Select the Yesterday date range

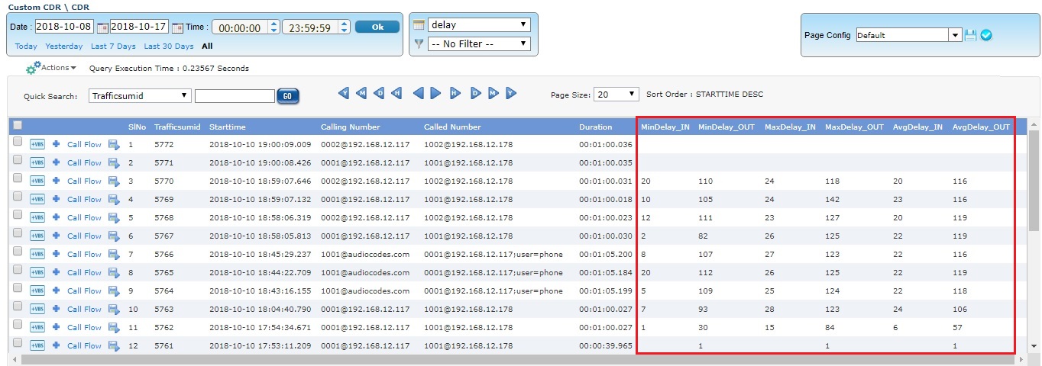click(x=64, y=46)
